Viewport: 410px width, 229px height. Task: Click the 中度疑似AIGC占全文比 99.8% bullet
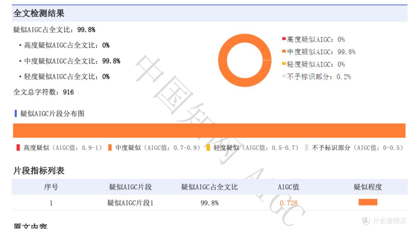(69, 61)
